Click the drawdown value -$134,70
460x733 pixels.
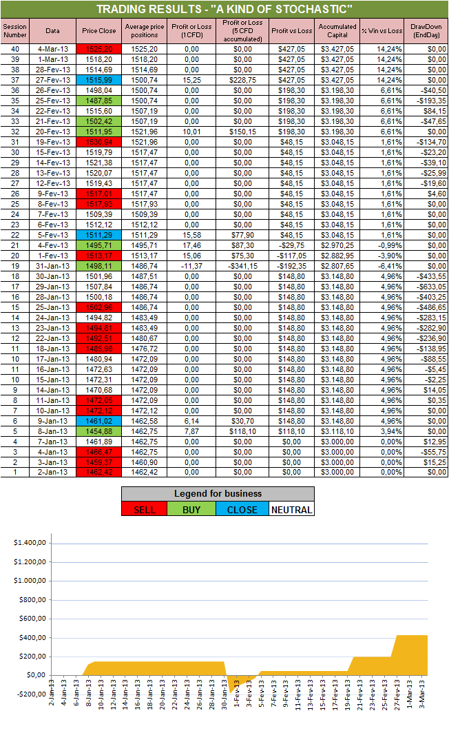click(x=426, y=142)
